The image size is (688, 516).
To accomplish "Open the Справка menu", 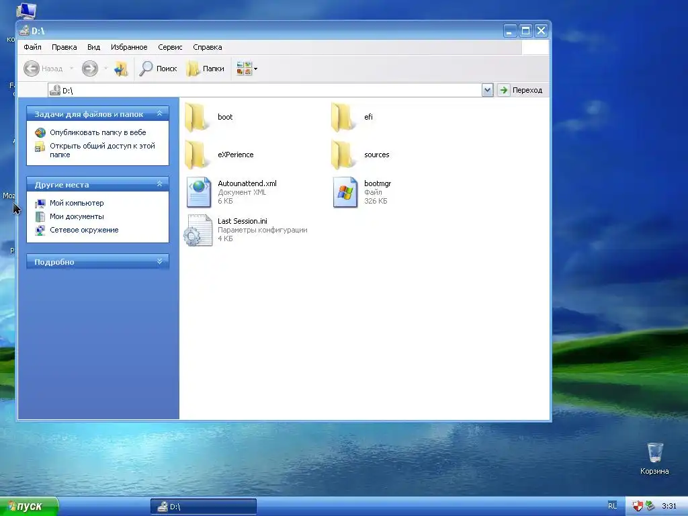I will [207, 47].
